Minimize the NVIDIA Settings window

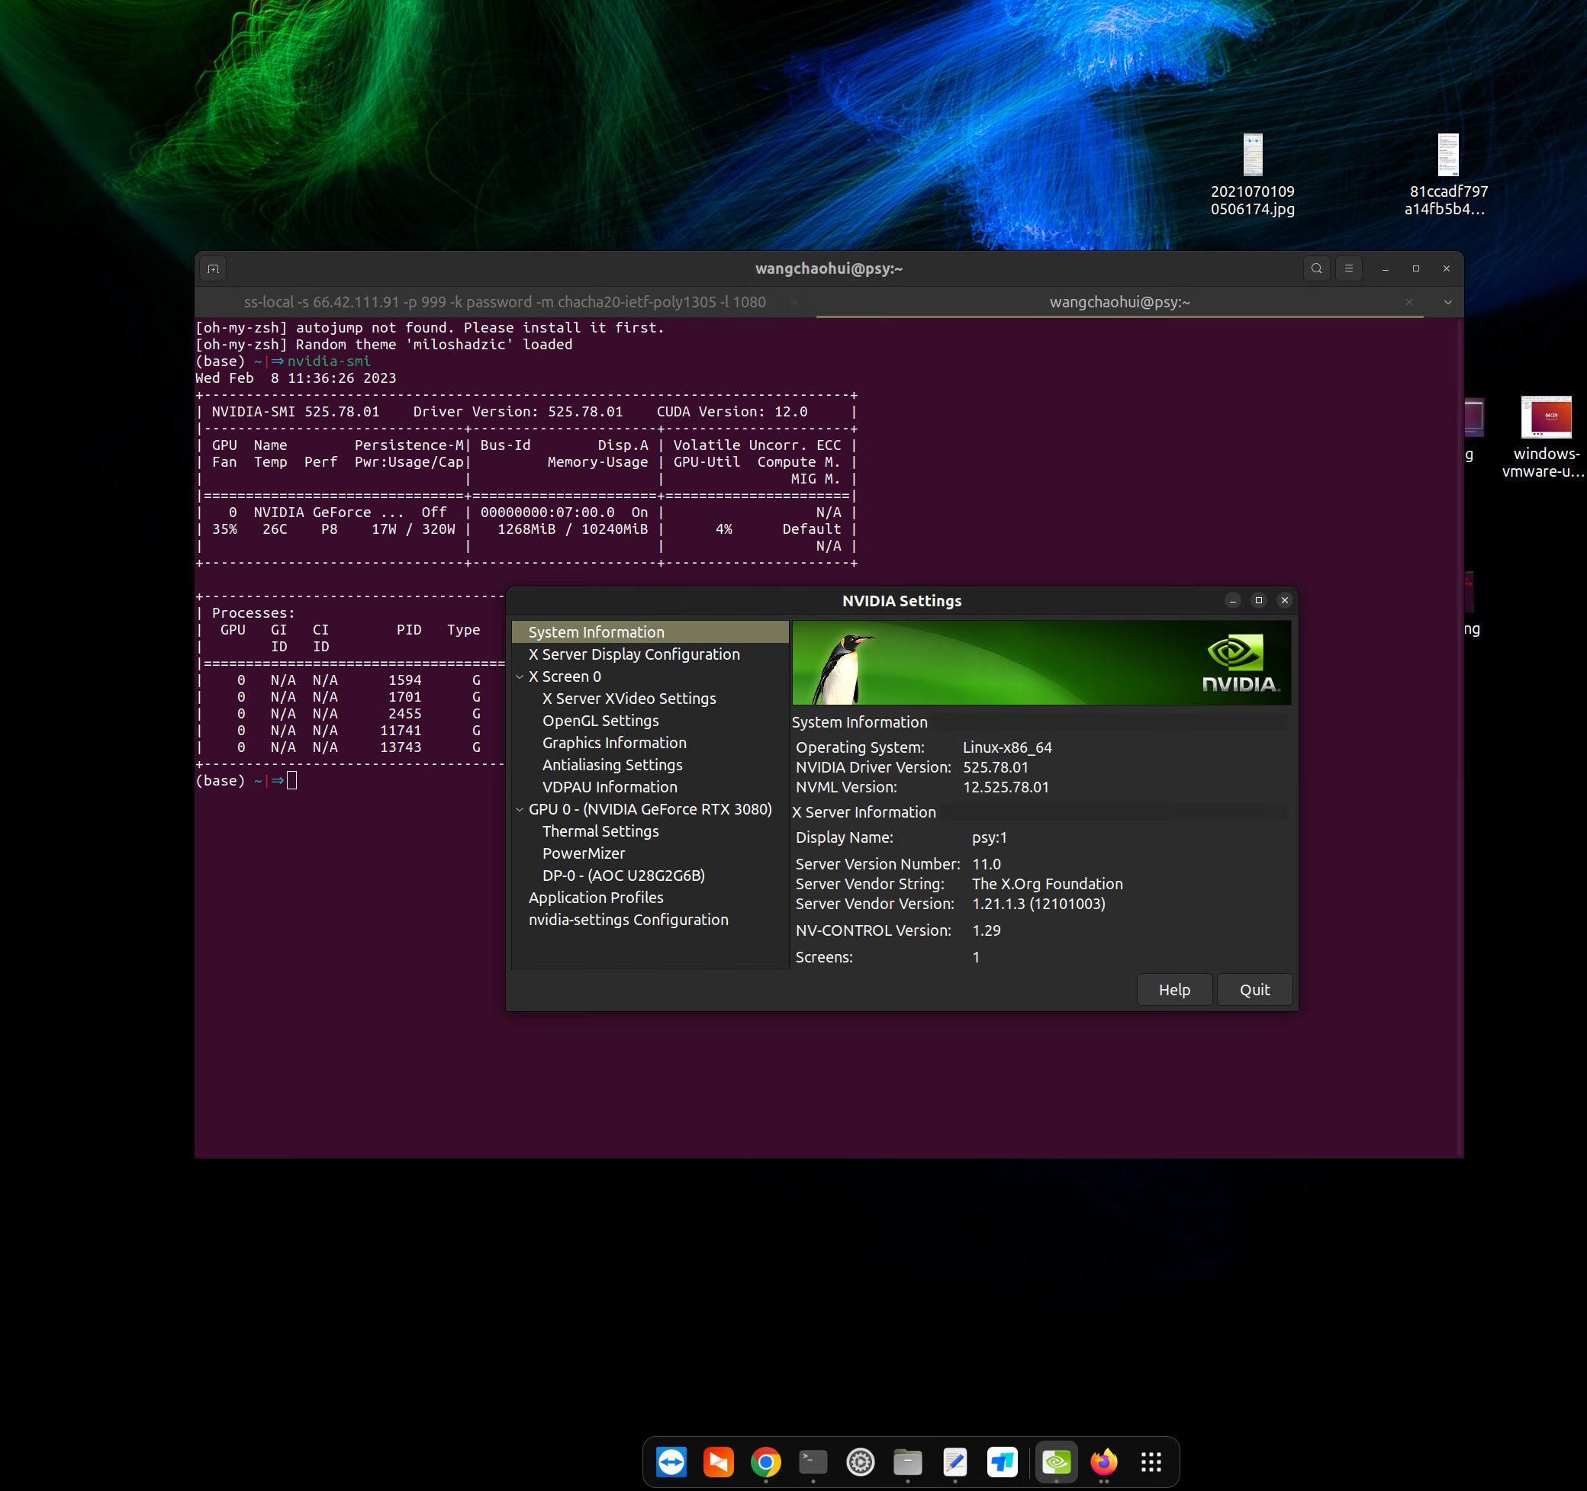[x=1232, y=600]
